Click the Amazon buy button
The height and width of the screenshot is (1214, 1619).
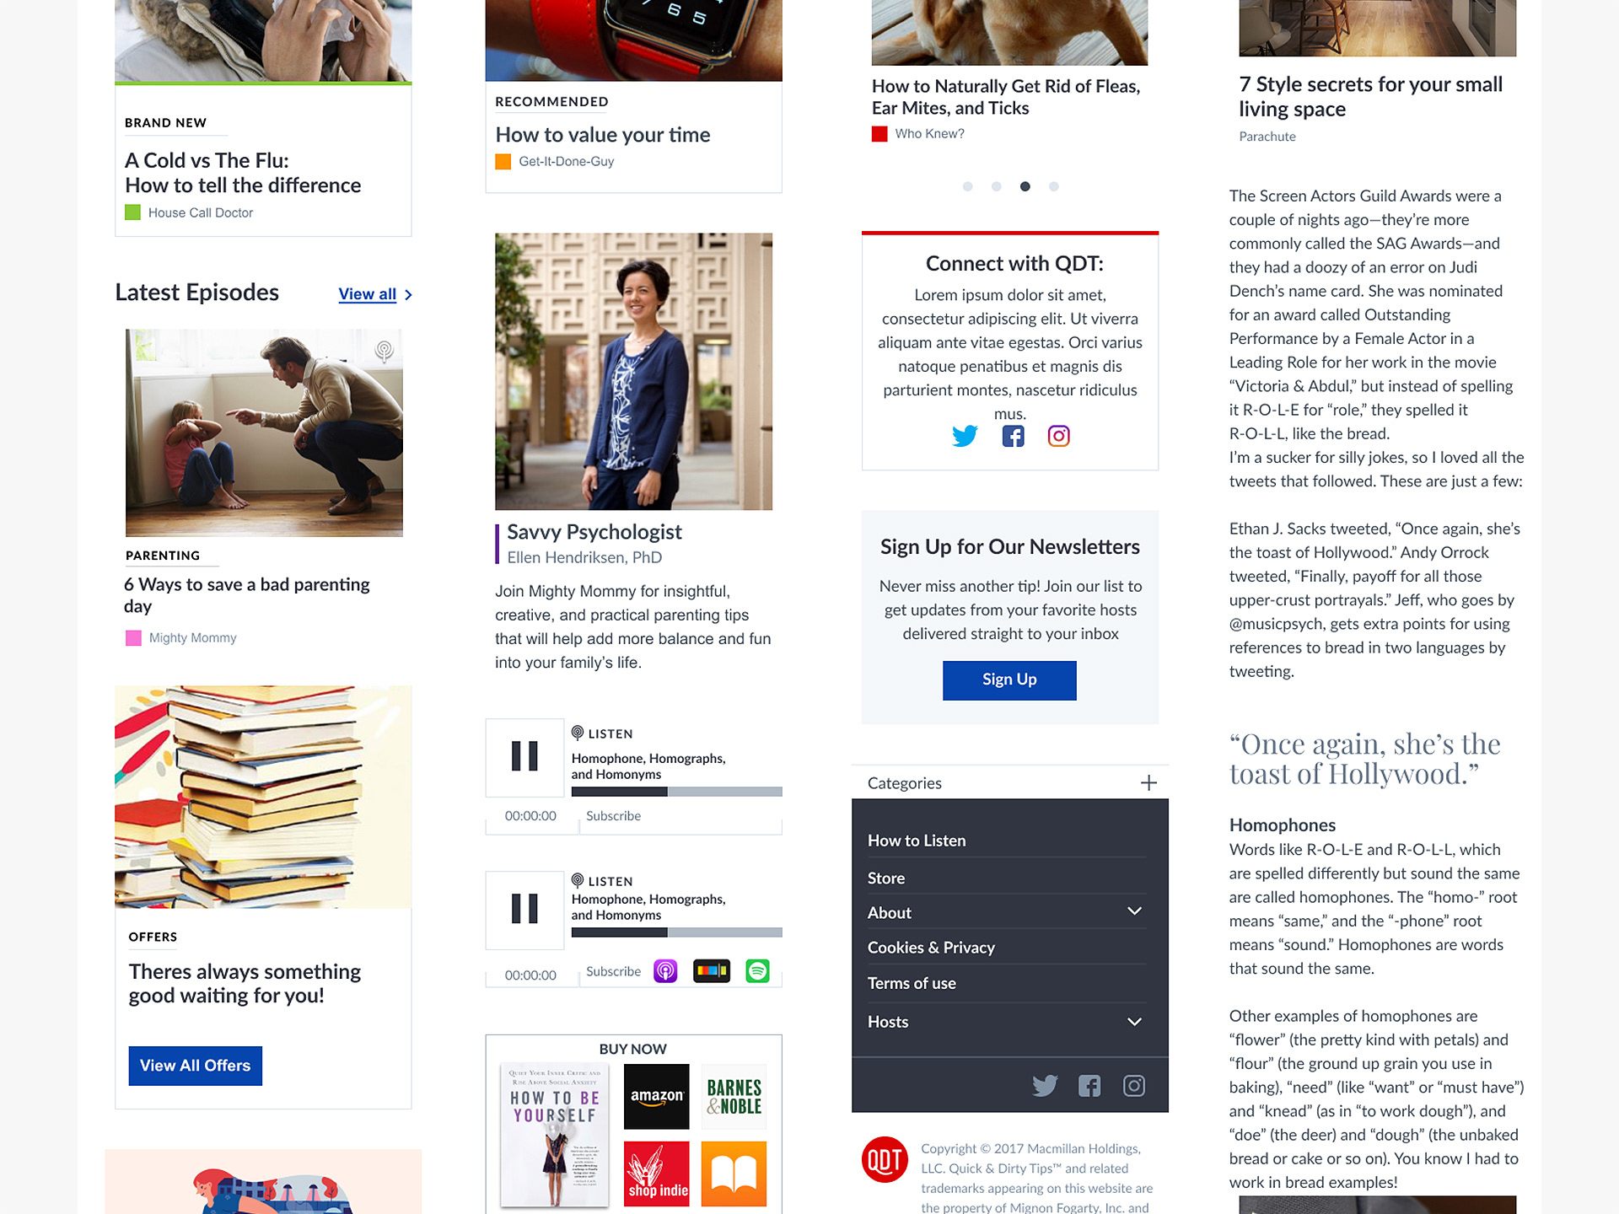657,1096
